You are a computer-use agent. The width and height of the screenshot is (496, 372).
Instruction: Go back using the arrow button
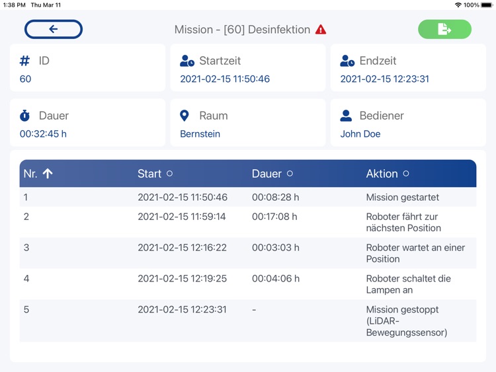click(54, 29)
